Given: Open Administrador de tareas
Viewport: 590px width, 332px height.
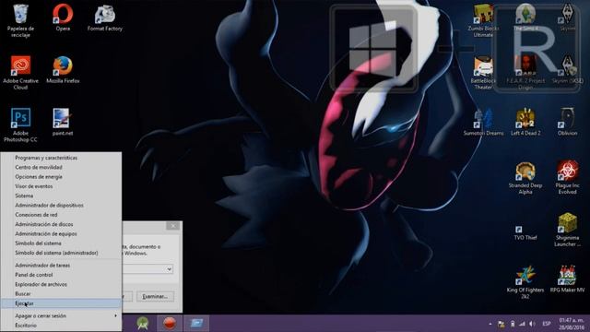Looking at the screenshot, I should pos(61,266).
